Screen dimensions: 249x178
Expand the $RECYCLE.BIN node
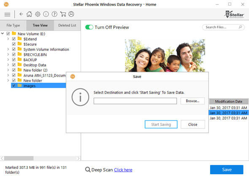click(x=8, y=55)
